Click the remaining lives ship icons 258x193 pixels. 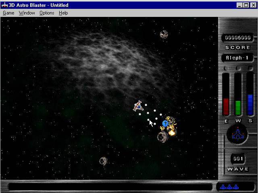click(229, 187)
